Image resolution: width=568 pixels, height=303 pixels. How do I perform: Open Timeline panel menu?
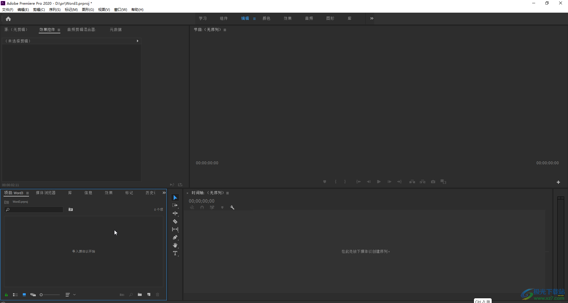point(227,193)
